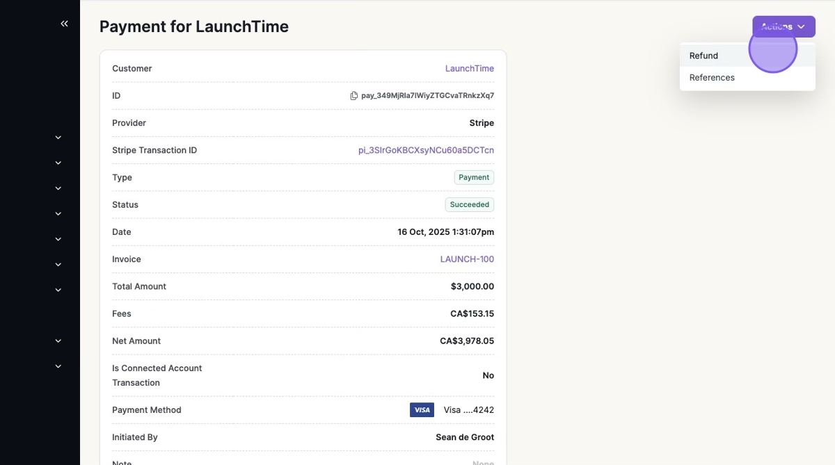Click the 'Total Amount' label
This screenshot has width=835, height=465.
[139, 286]
